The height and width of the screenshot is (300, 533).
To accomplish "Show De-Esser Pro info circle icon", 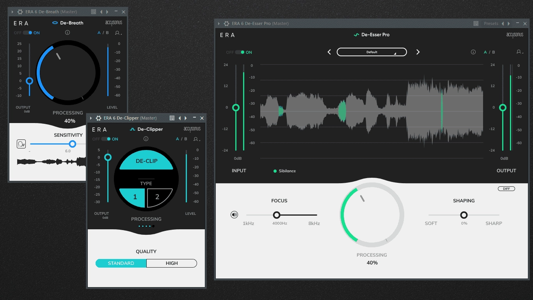I will pyautogui.click(x=473, y=52).
